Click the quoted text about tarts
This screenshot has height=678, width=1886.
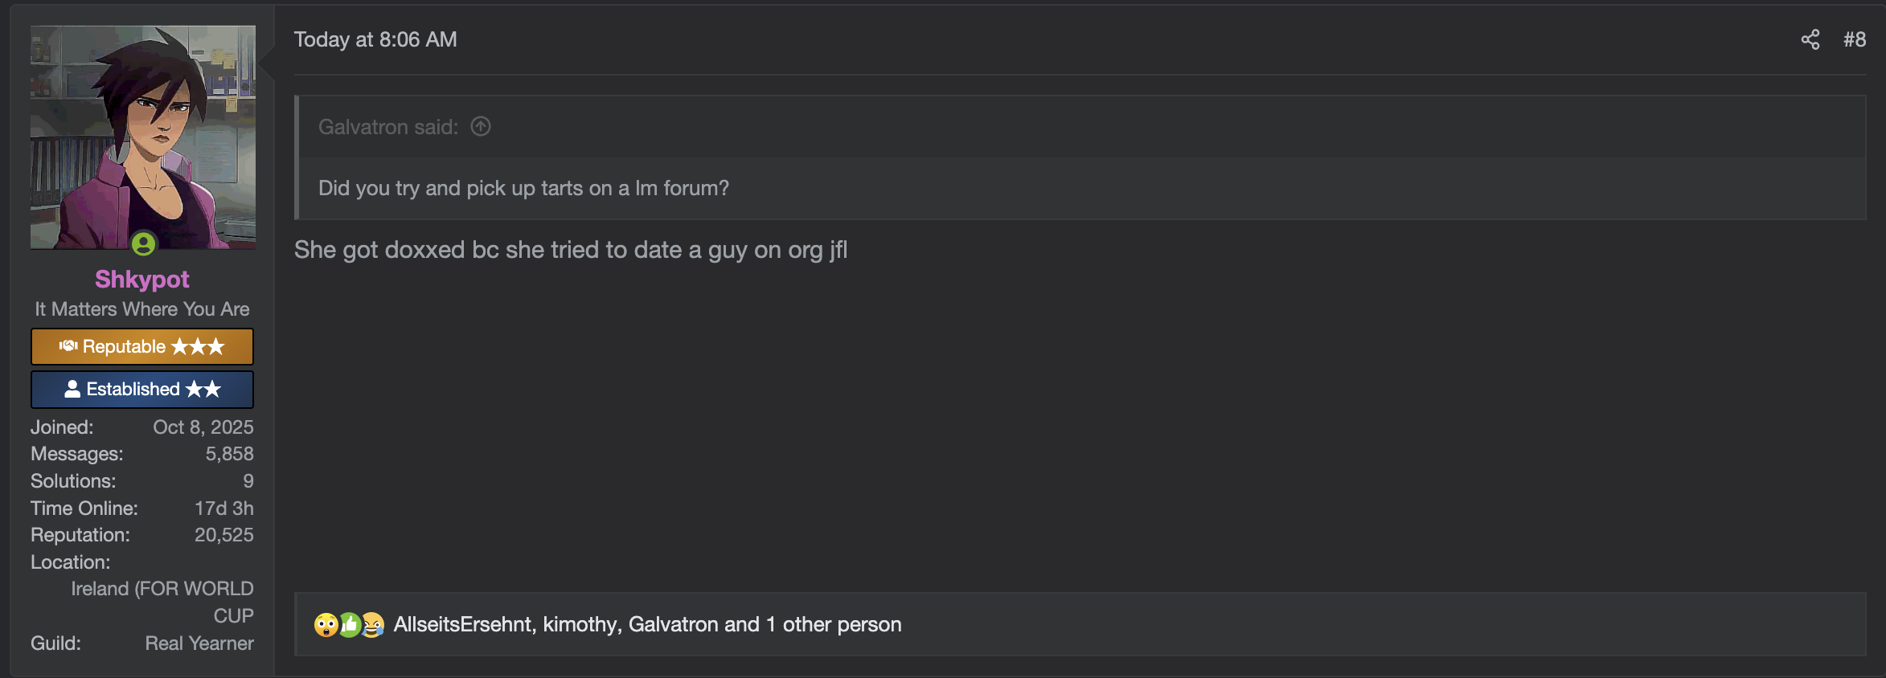point(523,188)
